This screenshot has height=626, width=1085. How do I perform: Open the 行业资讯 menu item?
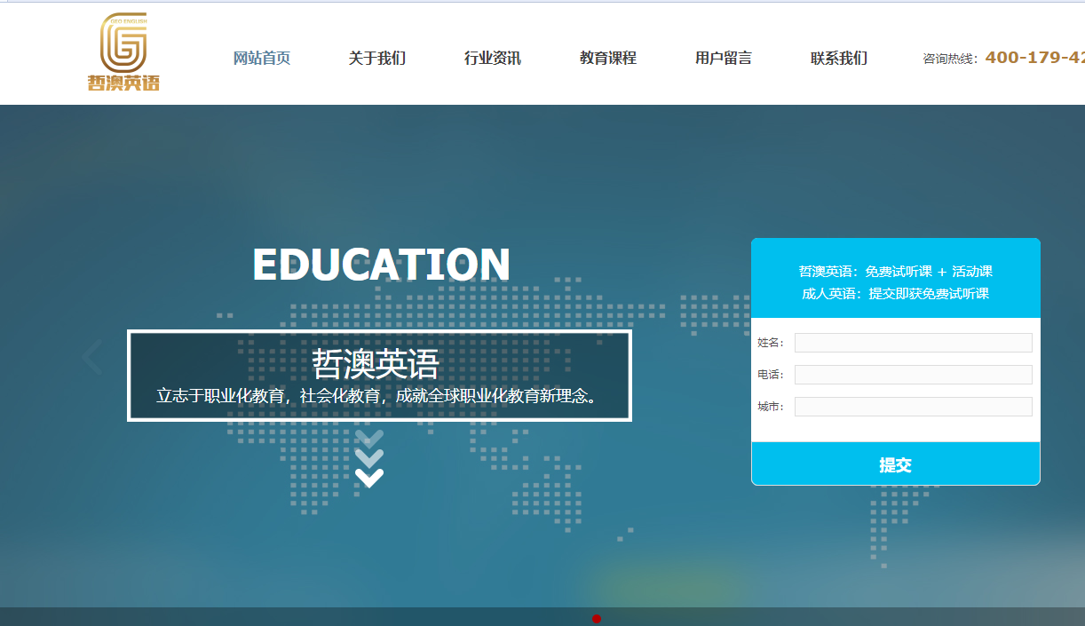492,59
